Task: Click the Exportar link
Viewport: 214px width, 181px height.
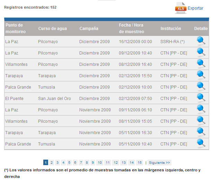Action: pyautogui.click(x=195, y=8)
